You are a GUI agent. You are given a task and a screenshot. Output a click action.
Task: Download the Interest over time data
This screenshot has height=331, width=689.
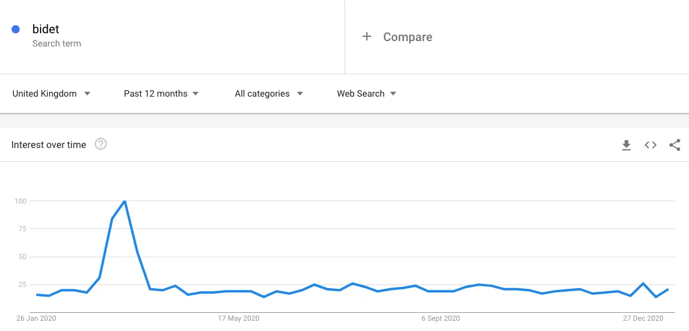626,145
